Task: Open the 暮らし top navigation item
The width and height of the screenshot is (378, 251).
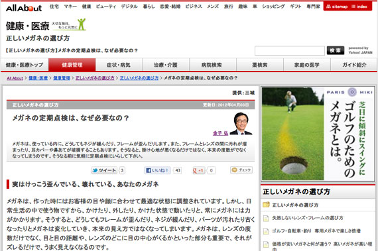Action: coord(149,7)
